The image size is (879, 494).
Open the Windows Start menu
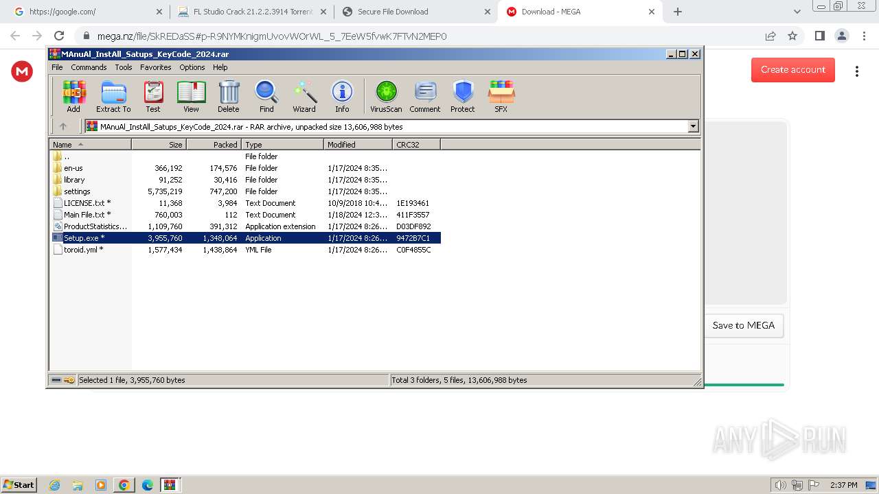[x=19, y=484]
